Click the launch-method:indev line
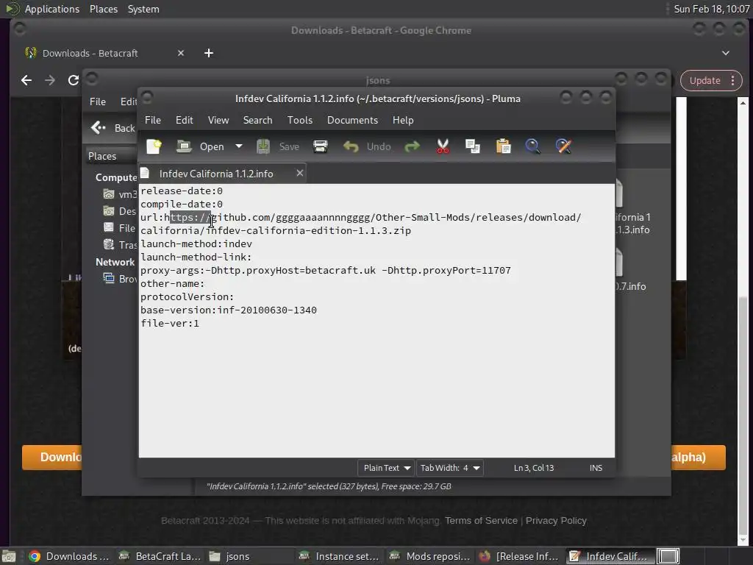 (x=196, y=244)
